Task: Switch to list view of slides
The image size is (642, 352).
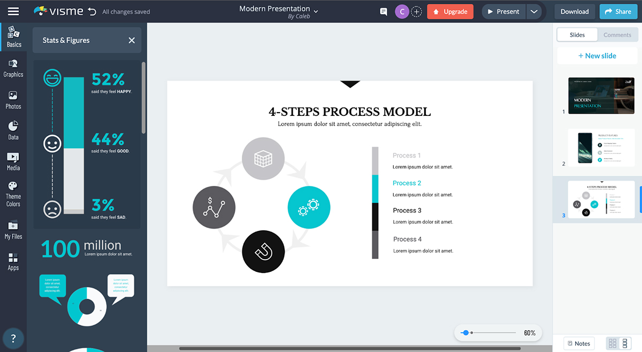Action: click(624, 343)
